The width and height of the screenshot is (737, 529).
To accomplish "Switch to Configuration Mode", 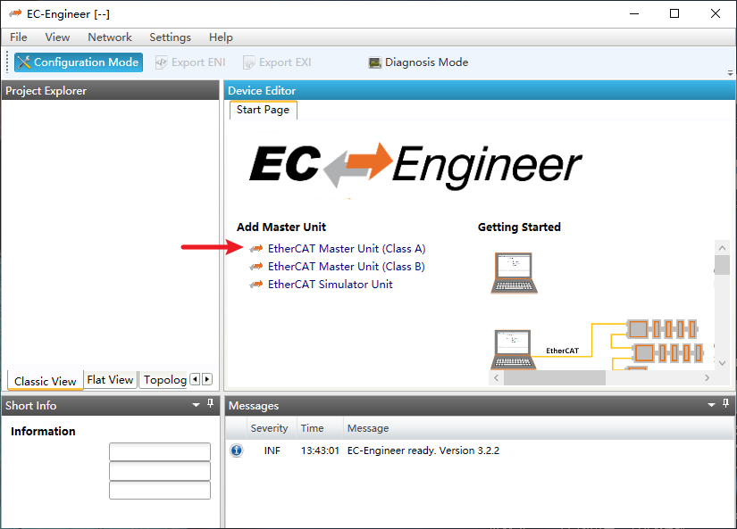I will 78,62.
